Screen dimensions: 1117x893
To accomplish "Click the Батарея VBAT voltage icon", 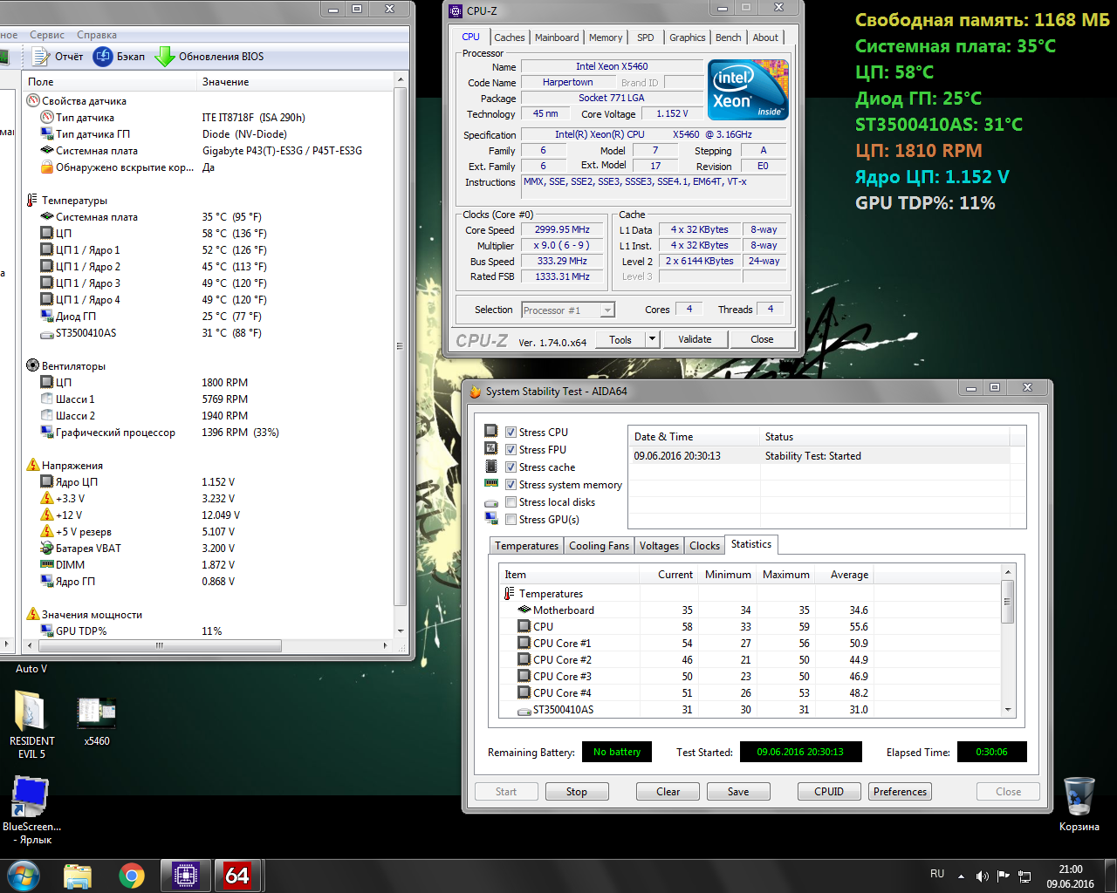I will (48, 549).
